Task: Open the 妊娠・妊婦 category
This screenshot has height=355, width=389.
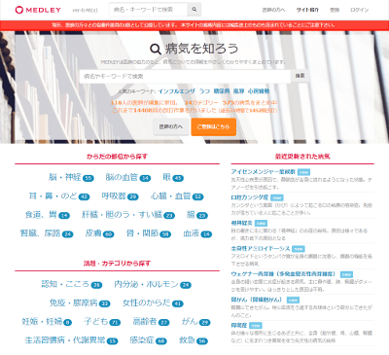Action: click(x=47, y=322)
